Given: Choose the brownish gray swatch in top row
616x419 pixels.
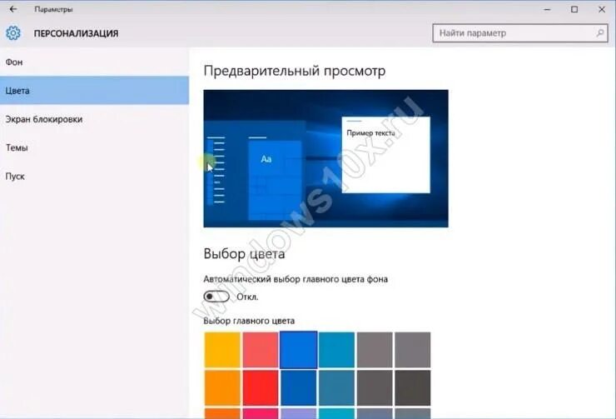Looking at the screenshot, I should (x=375, y=350).
